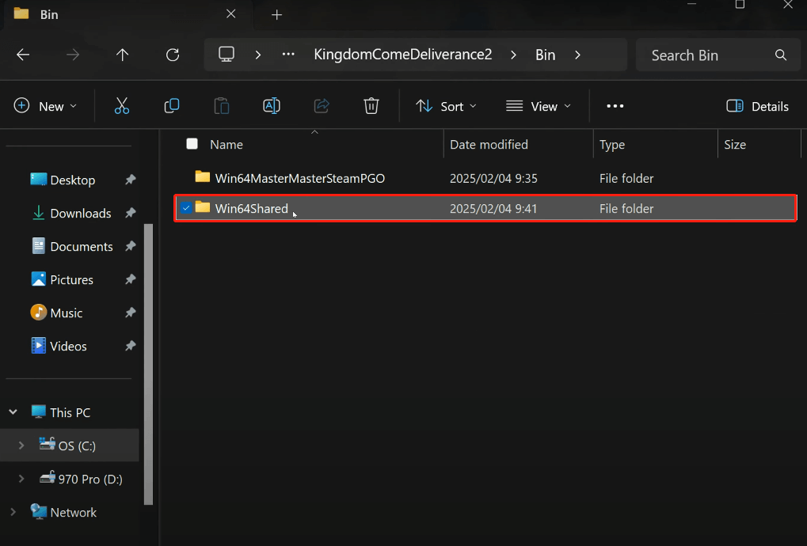Collapse the This PC tree node

[x=13, y=411]
